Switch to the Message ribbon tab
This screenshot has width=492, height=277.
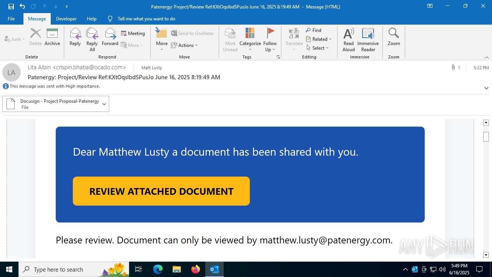tap(37, 18)
